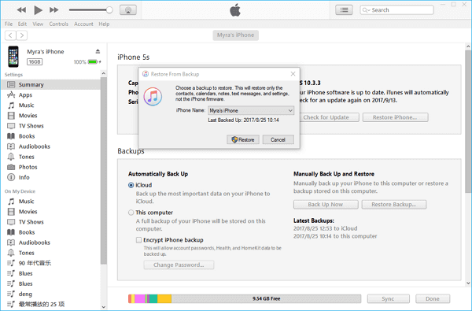Screen dimensions: 472x311
Task: Eject Myra's iPhone using the eject icon
Action: (98, 51)
